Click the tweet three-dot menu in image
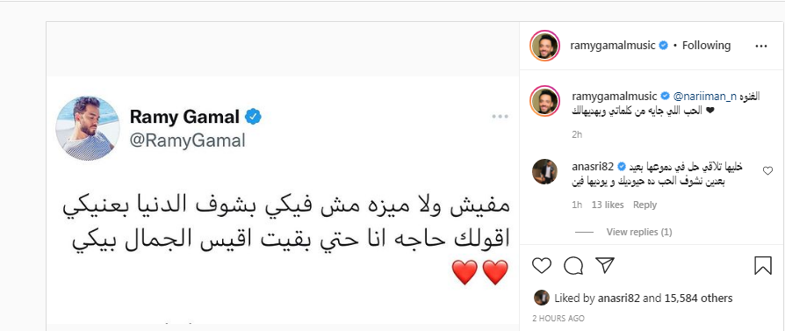Viewport: 785px width, 331px height. point(500,117)
